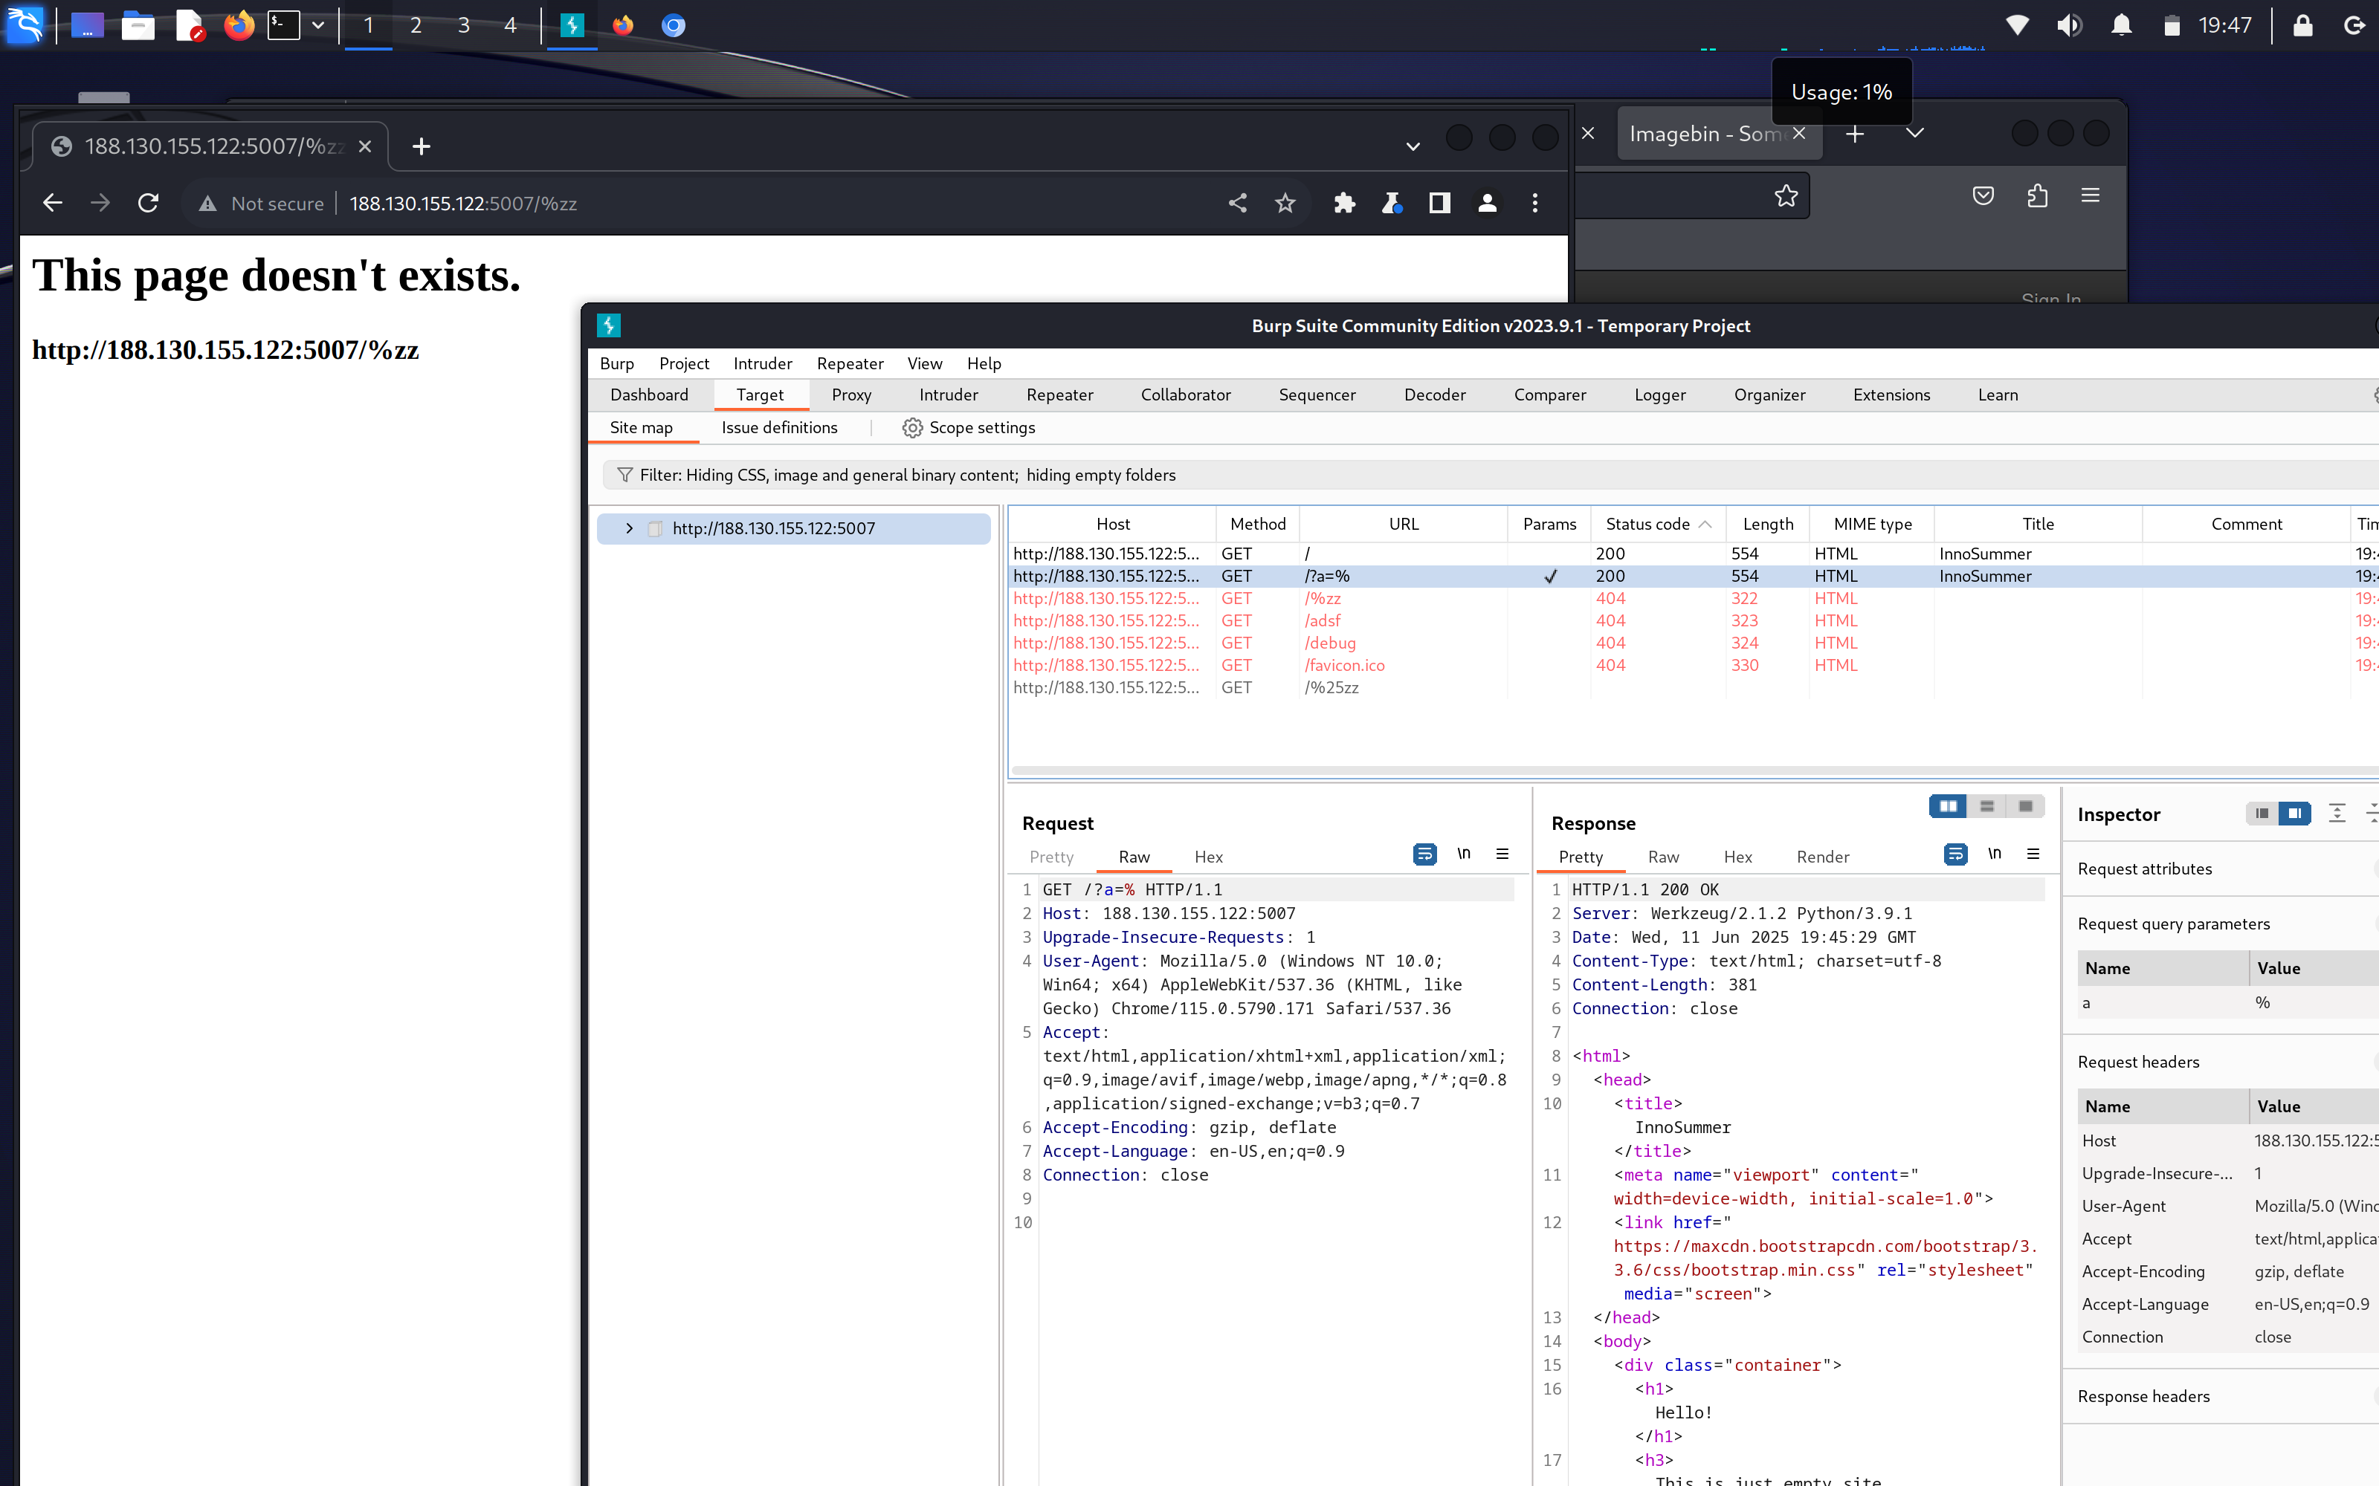Select combined tabbed request/response layout
Image resolution: width=2379 pixels, height=1486 pixels.
(x=2025, y=807)
